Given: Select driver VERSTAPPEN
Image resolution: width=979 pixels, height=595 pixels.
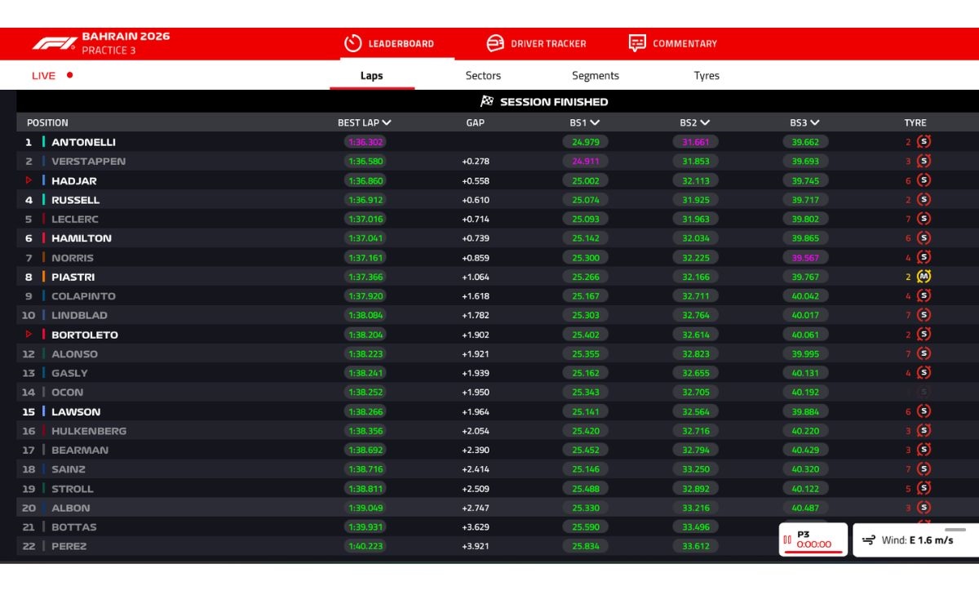Looking at the screenshot, I should tap(88, 162).
